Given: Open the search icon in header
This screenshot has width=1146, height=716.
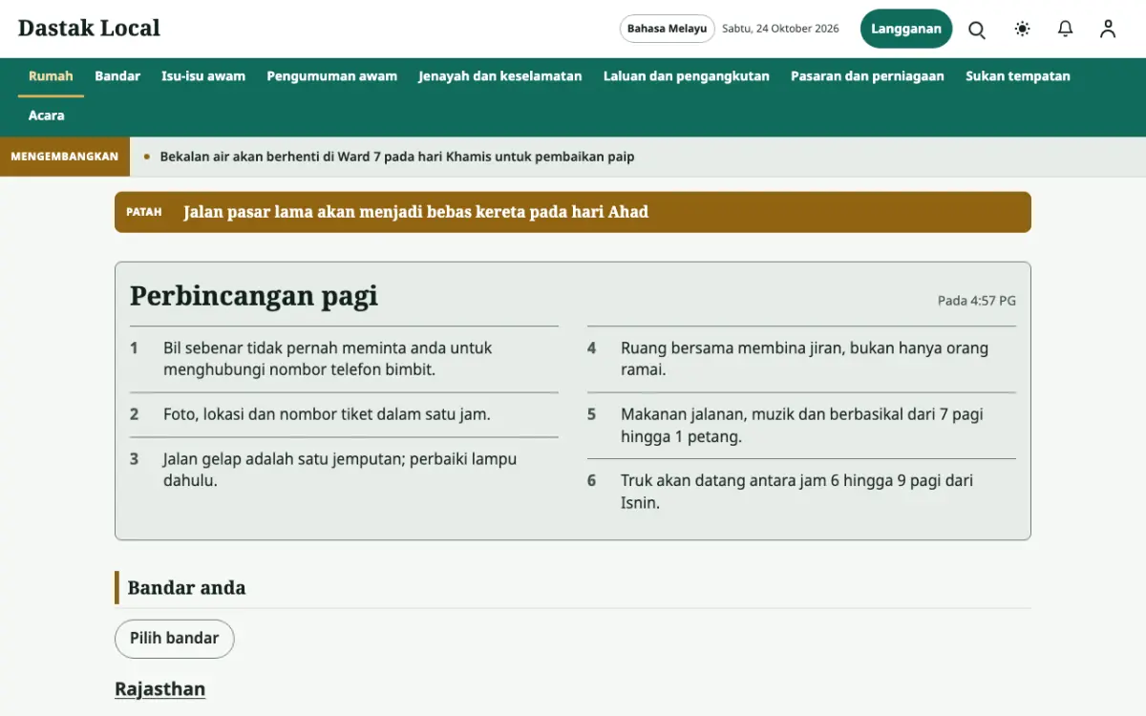Looking at the screenshot, I should (977, 29).
